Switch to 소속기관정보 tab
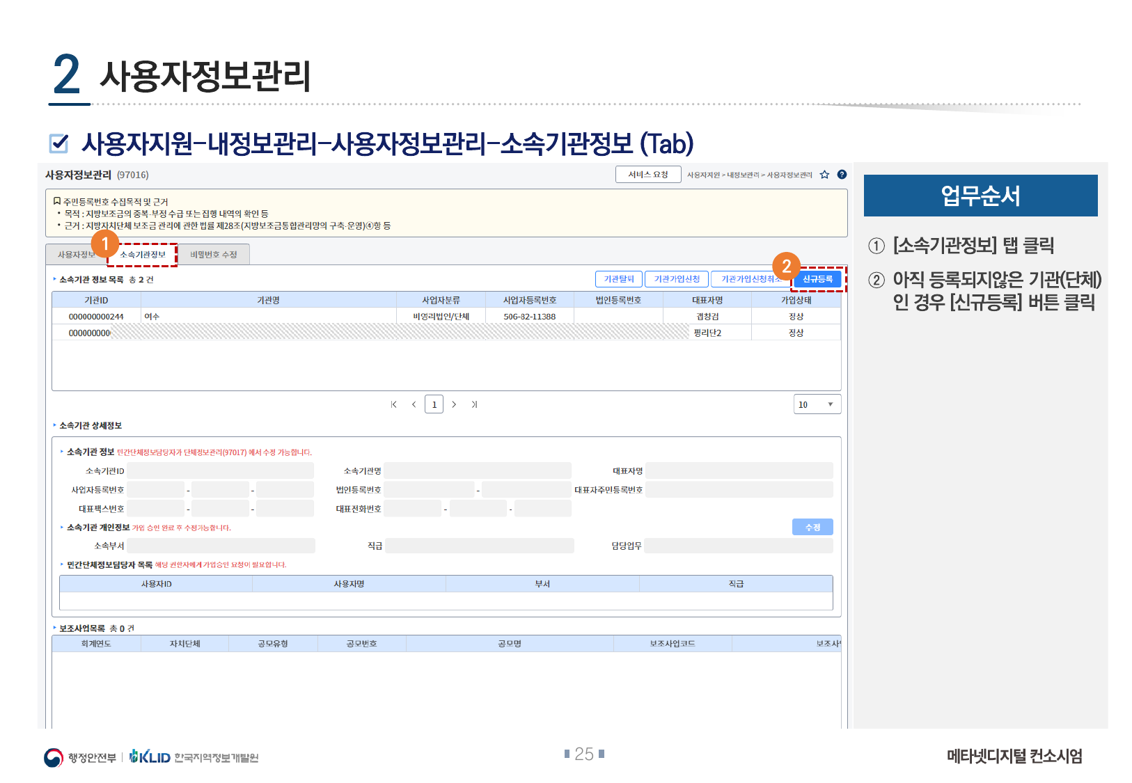The width and height of the screenshot is (1132, 783). [143, 255]
